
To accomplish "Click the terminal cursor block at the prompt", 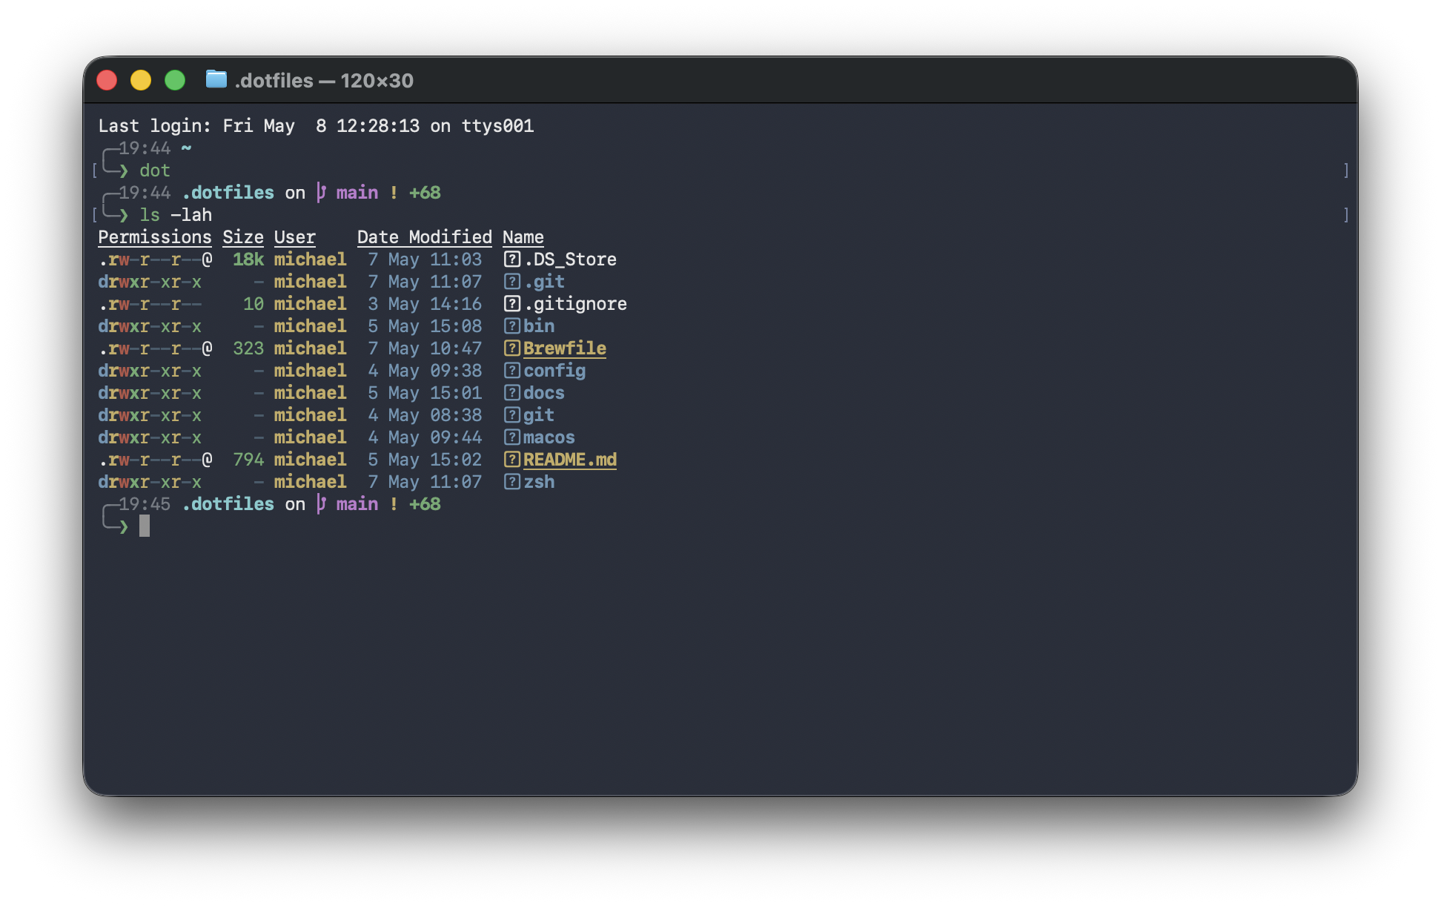I will 145,526.
